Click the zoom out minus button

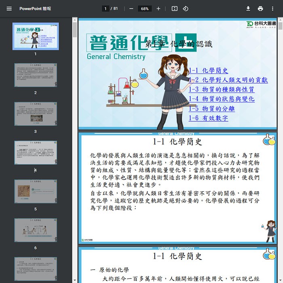(131, 8)
